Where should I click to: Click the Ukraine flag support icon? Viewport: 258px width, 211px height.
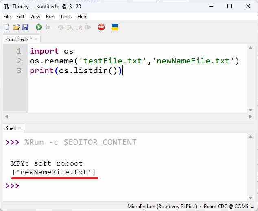(115, 27)
